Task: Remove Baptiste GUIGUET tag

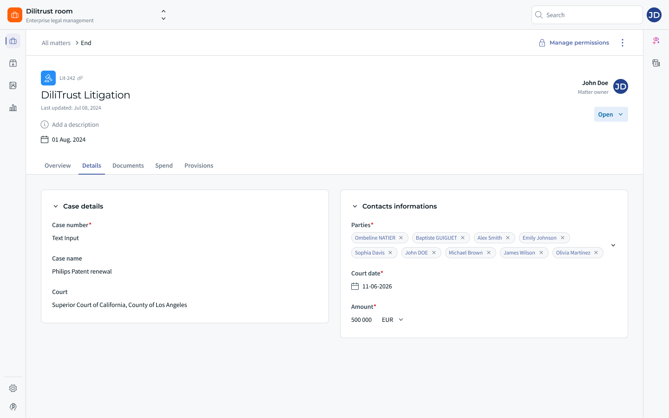Action: [463, 238]
